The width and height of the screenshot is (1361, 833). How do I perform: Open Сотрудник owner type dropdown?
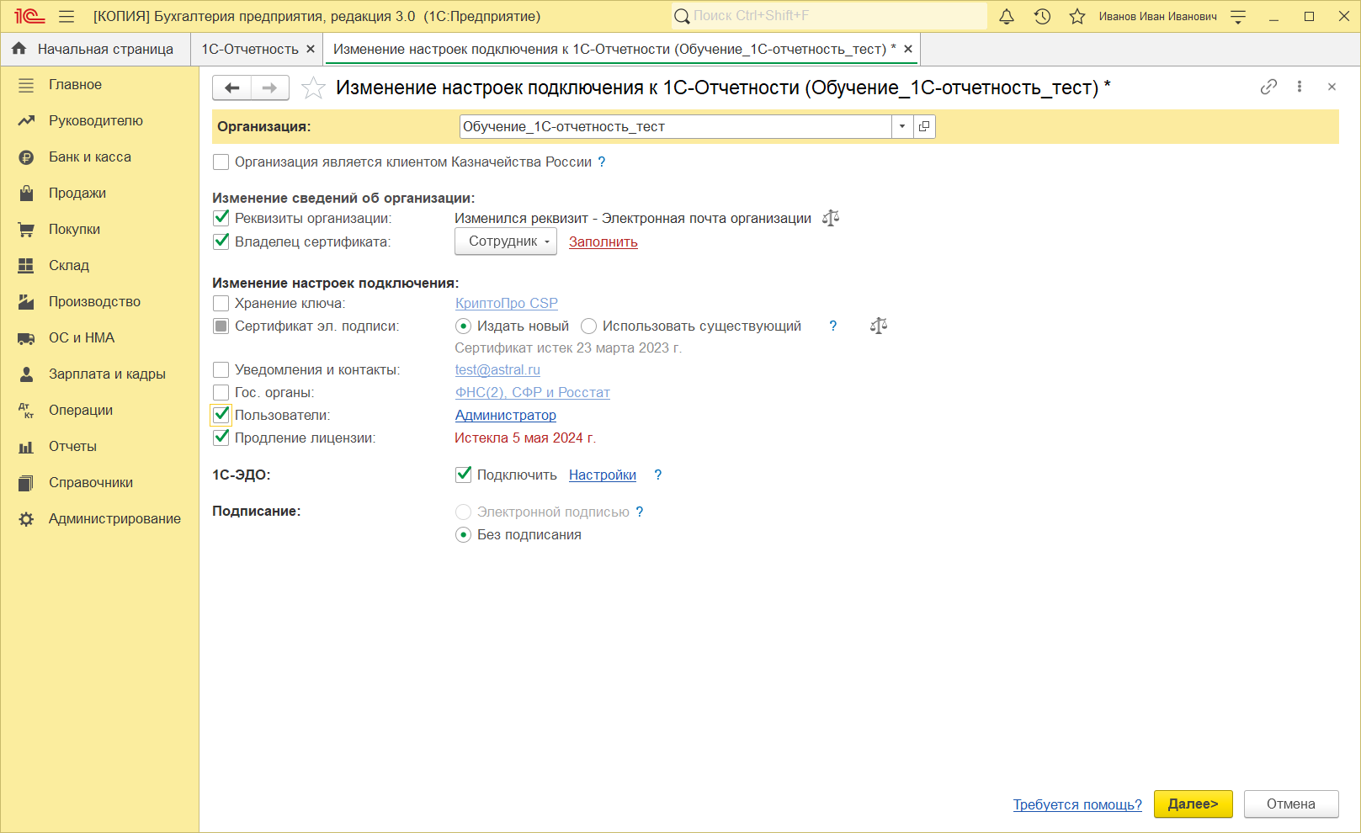tap(506, 241)
